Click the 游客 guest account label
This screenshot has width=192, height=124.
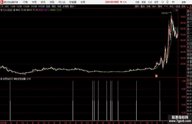(184, 2)
